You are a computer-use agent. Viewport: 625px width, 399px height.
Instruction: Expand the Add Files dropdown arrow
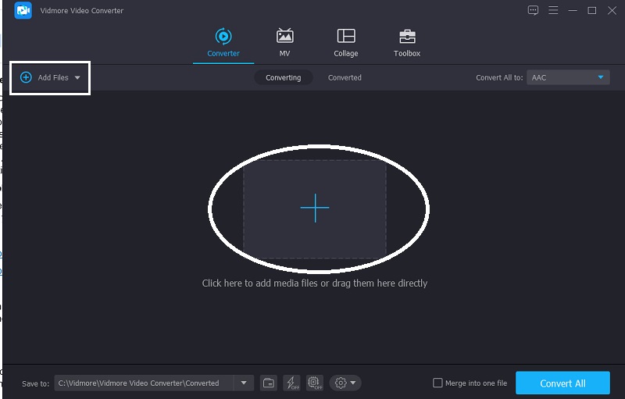(x=77, y=78)
